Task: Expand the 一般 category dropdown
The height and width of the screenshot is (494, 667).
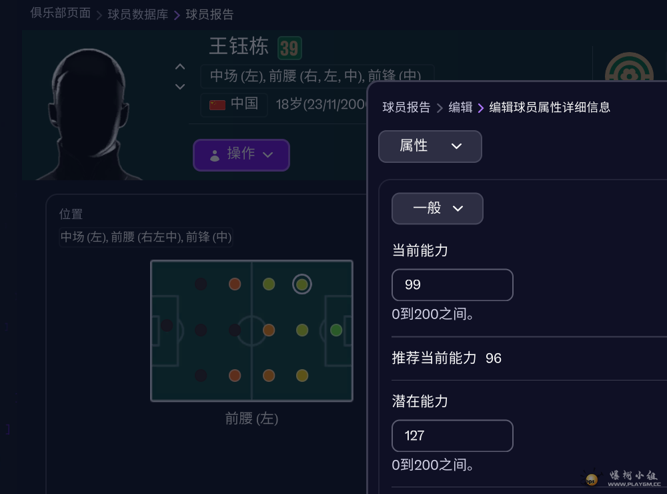Action: [x=438, y=208]
